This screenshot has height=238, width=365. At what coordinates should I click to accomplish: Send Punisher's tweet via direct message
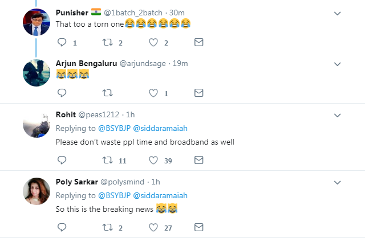pos(198,43)
